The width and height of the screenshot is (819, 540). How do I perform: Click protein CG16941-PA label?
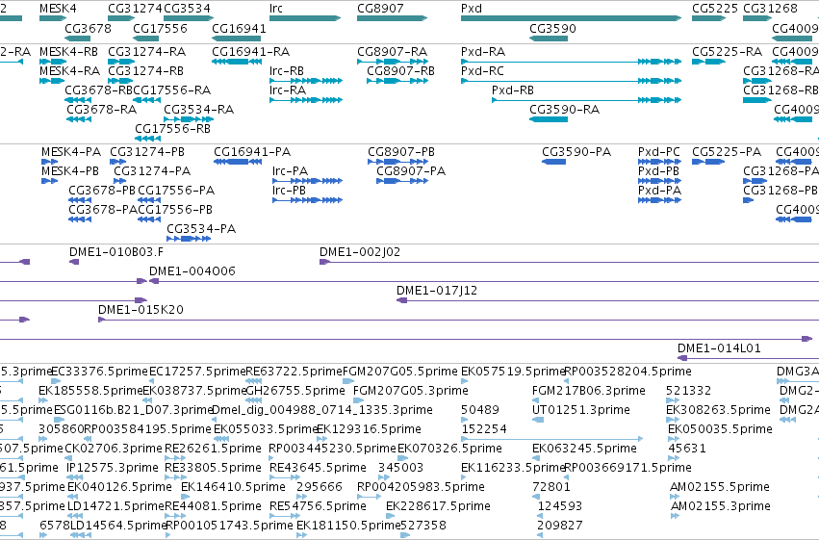coord(252,152)
